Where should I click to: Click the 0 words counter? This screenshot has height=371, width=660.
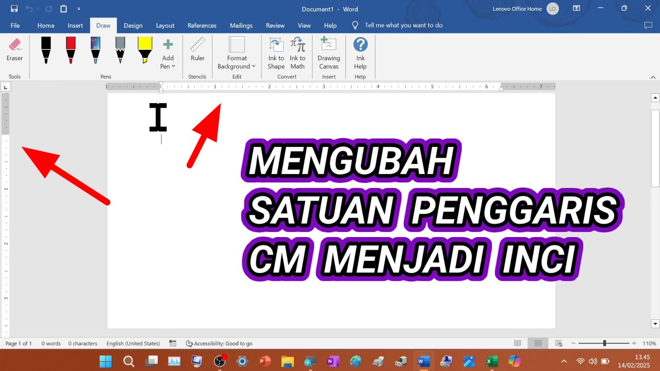[51, 343]
